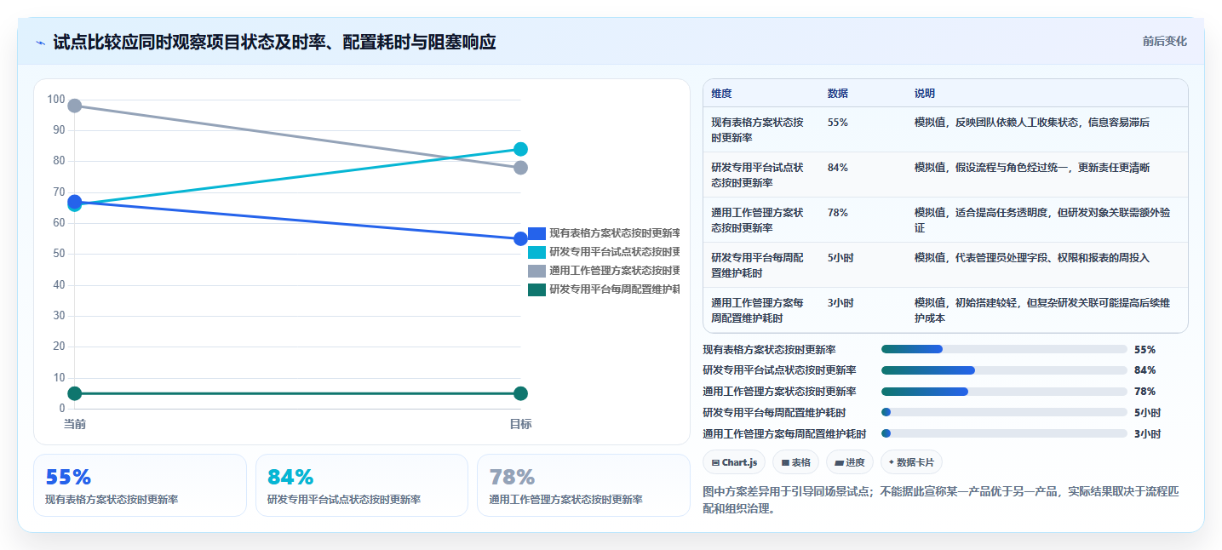This screenshot has width=1222, height=550.
Task: Click the 说明 column header
Action: pyautogui.click(x=924, y=94)
